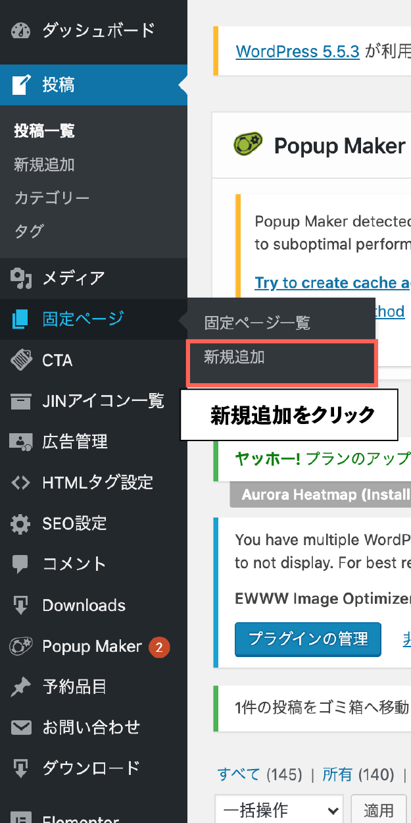Click the お問い合わせ envelope icon

coord(21,728)
